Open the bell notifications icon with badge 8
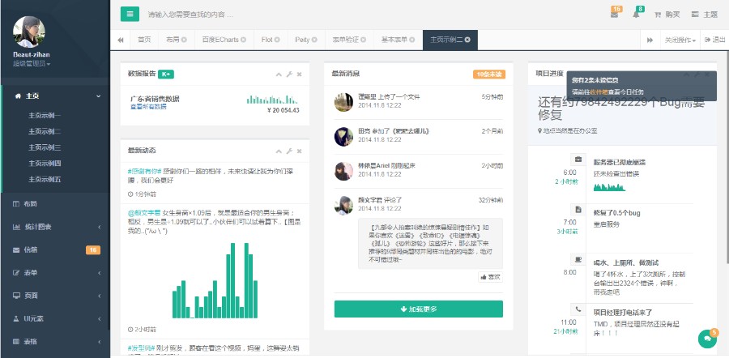 636,15
